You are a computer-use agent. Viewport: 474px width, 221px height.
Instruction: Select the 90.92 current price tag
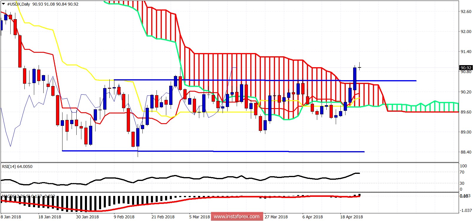point(466,68)
